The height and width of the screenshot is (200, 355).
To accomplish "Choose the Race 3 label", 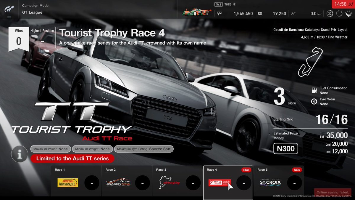I will [161, 170].
